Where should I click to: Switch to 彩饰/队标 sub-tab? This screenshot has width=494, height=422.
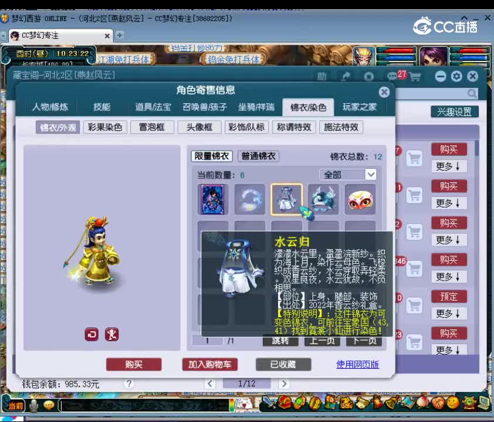click(x=246, y=127)
